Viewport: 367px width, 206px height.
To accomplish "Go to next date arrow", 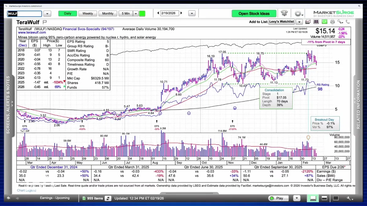I will (181, 13).
